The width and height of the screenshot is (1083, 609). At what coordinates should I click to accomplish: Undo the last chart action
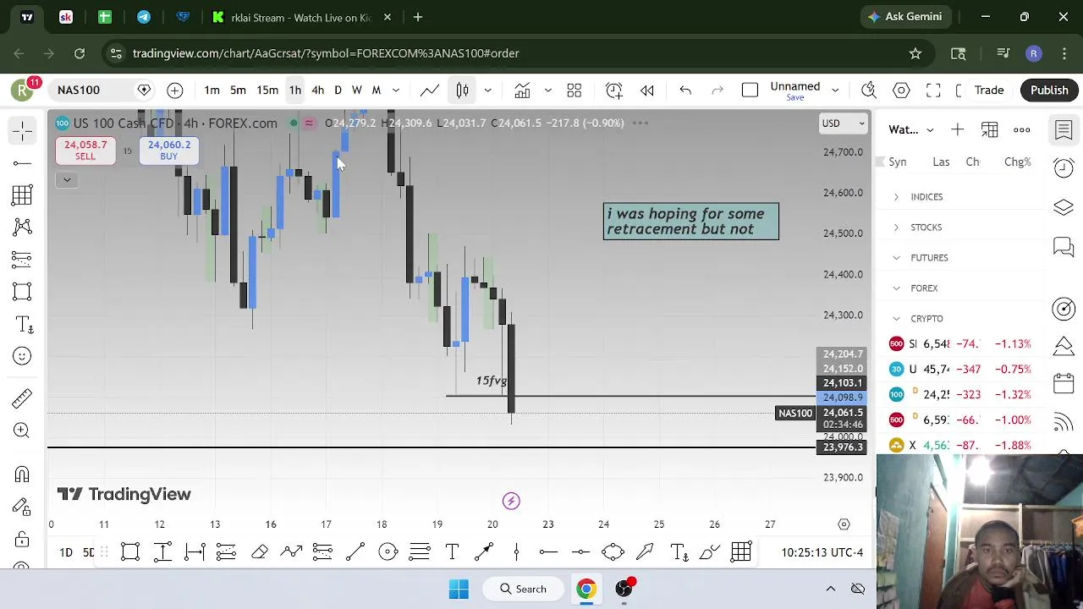click(x=685, y=90)
